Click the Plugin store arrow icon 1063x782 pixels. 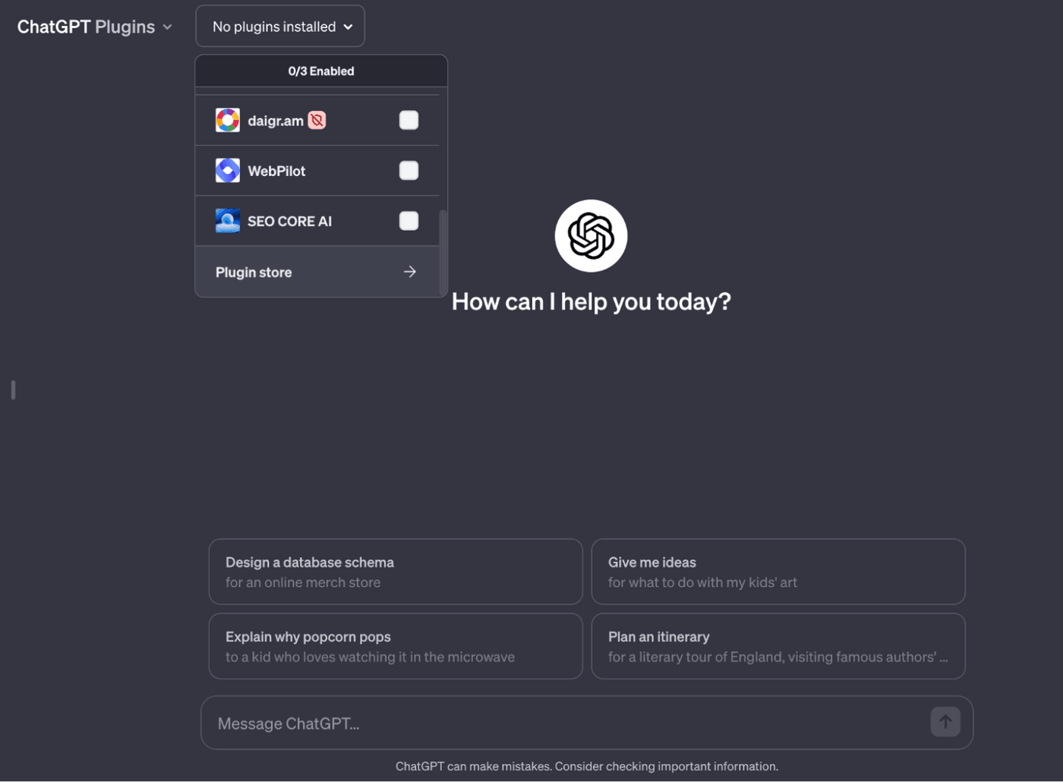410,271
